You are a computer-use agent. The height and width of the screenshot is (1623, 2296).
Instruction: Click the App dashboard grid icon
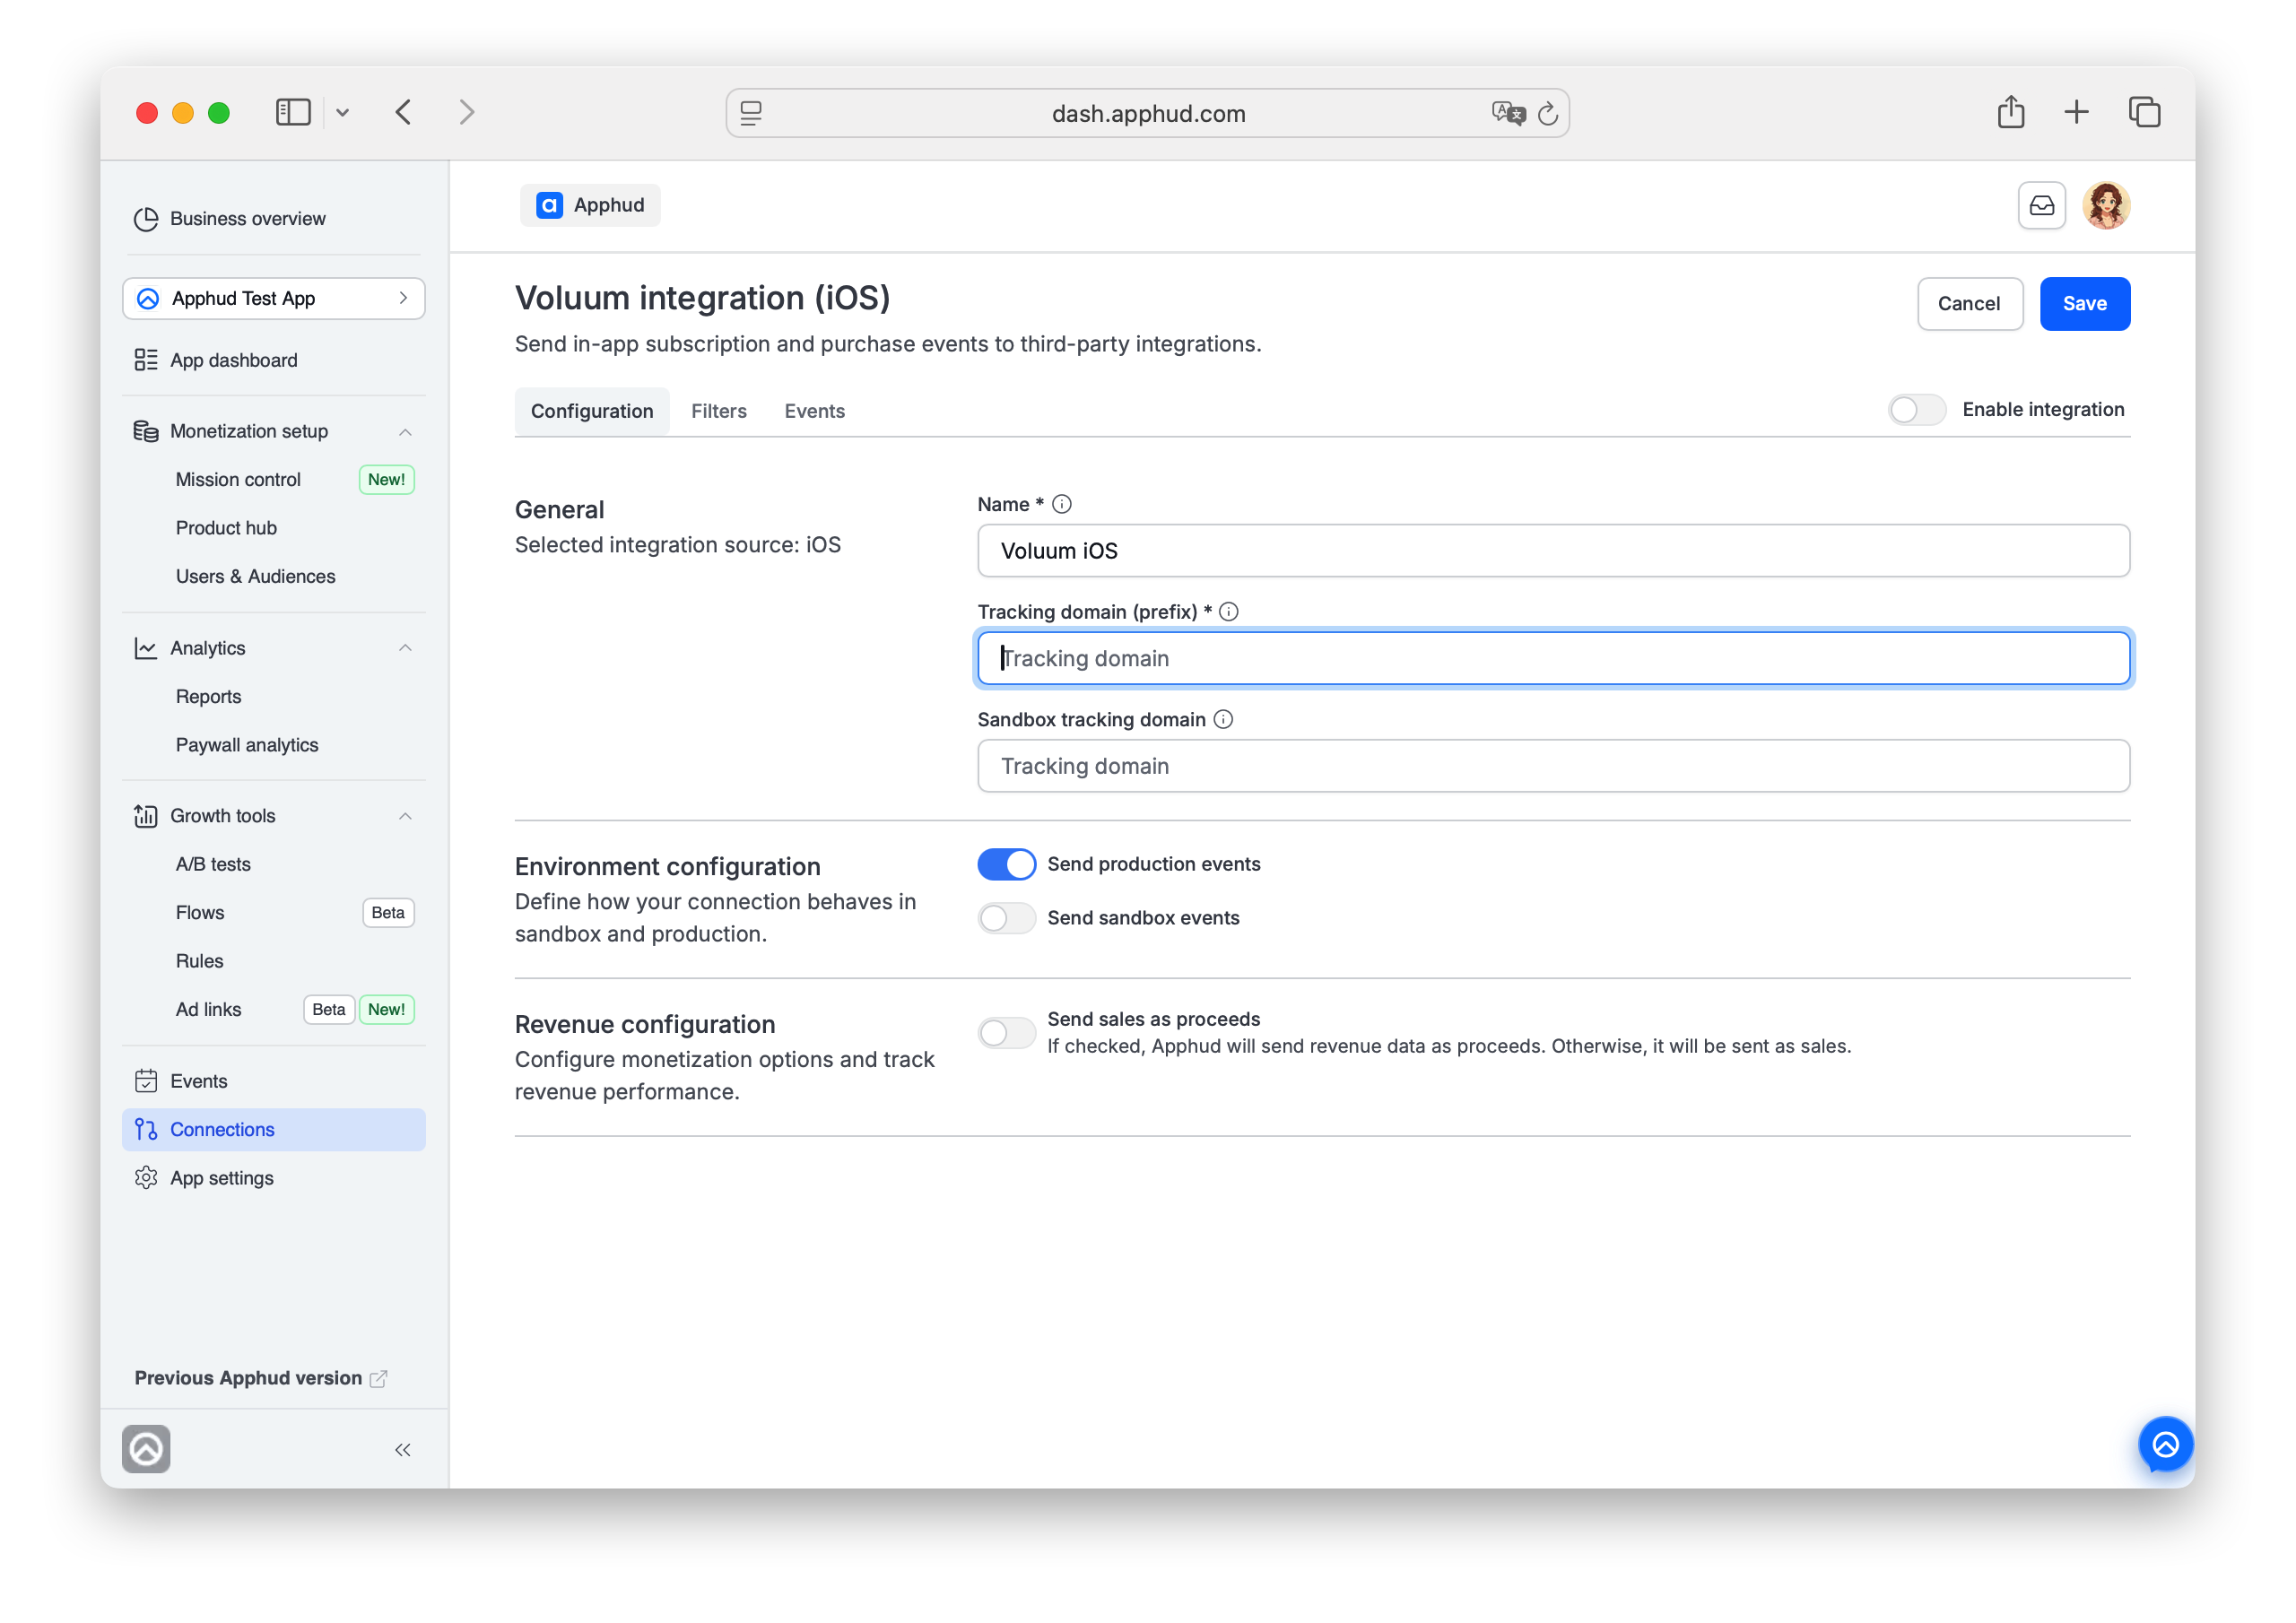[x=146, y=360]
